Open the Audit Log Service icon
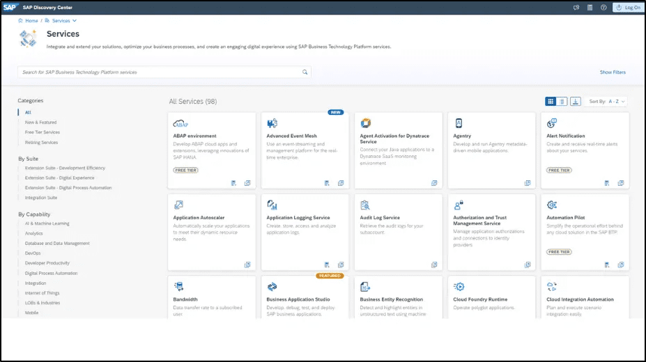646x362 pixels. 365,205
